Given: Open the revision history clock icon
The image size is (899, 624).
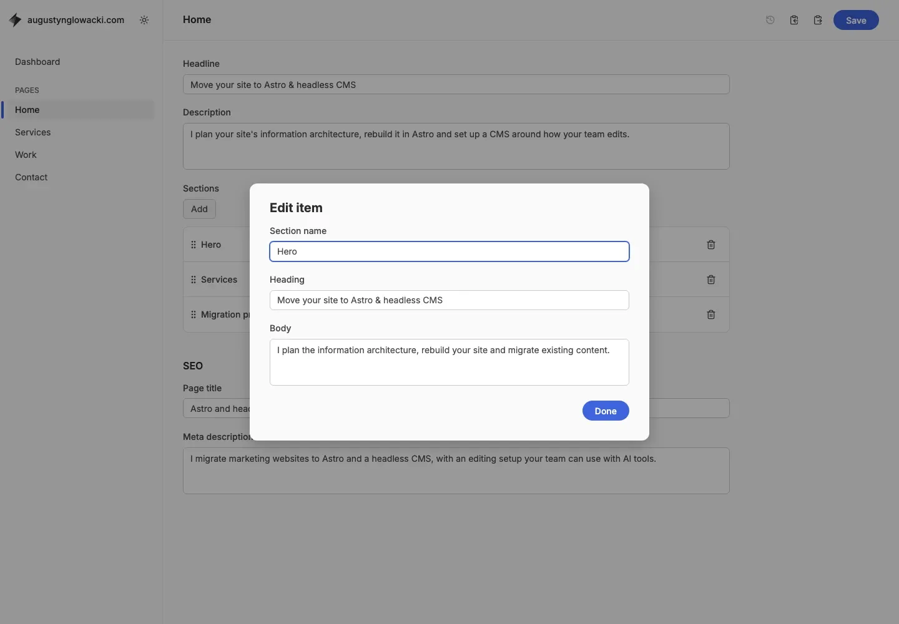Looking at the screenshot, I should pos(770,20).
